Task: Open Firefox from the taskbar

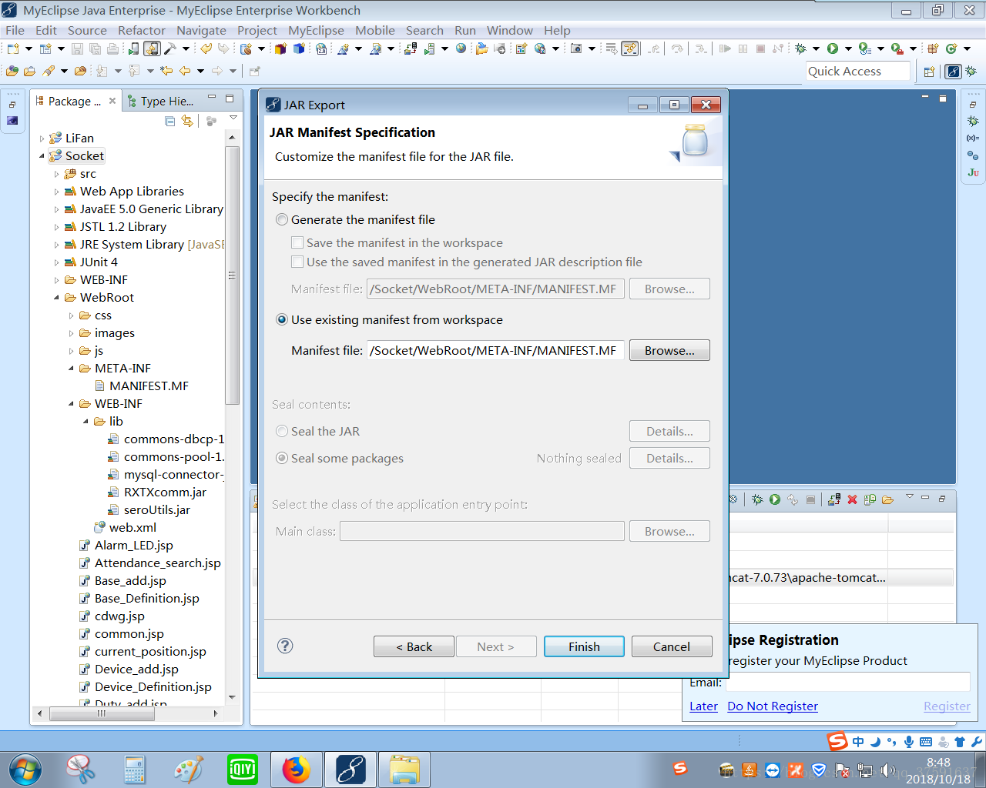Action: (x=296, y=770)
